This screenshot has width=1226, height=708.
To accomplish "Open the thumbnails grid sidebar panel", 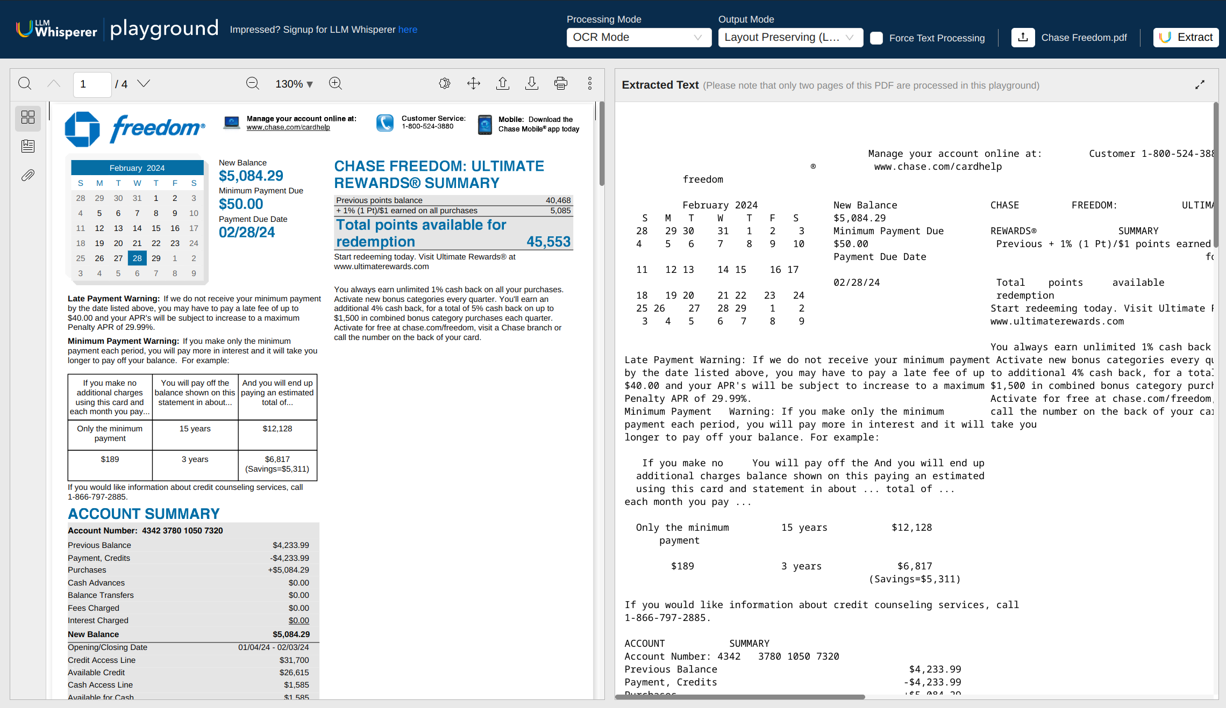I will pyautogui.click(x=28, y=117).
